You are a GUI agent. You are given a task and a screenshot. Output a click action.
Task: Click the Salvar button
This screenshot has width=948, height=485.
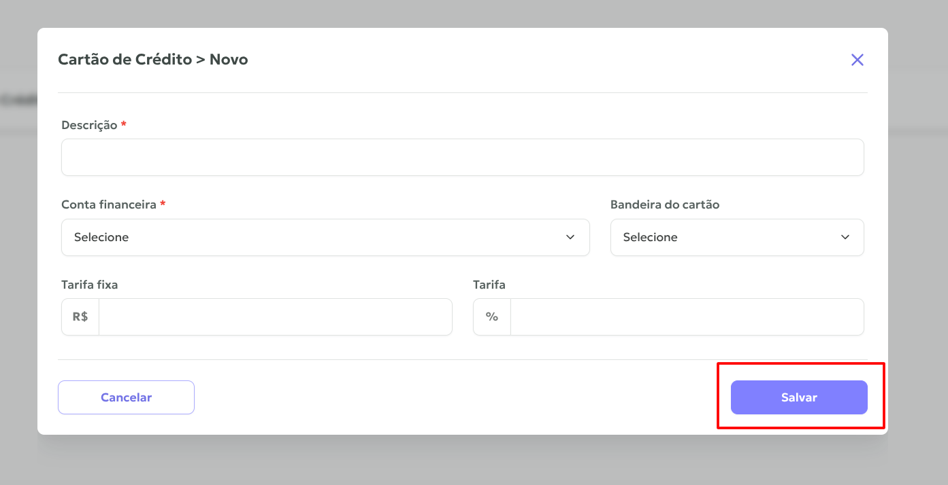(x=799, y=397)
